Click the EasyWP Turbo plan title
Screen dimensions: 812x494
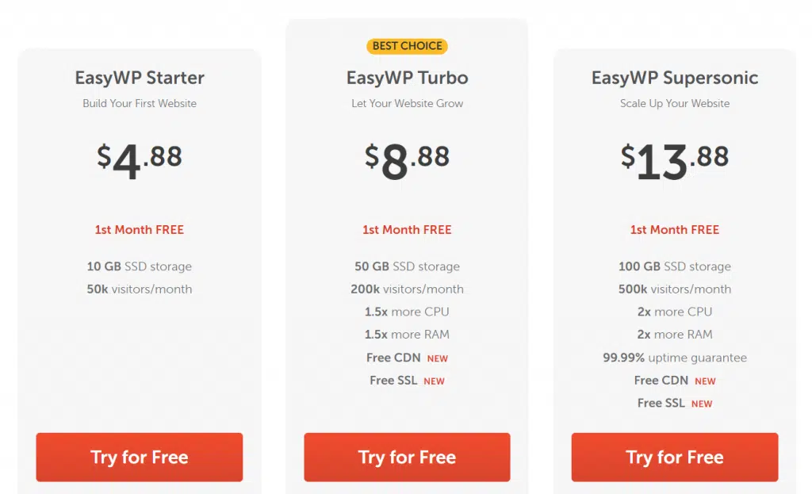[x=407, y=78]
